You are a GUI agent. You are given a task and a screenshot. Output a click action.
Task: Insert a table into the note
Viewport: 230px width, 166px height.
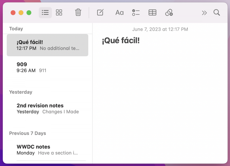point(152,12)
